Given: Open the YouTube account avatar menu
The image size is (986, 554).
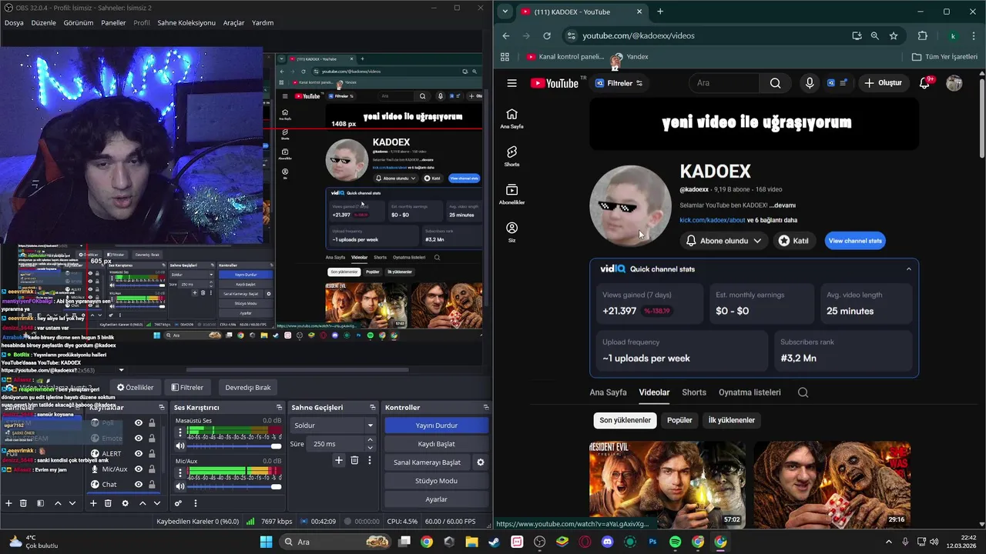Looking at the screenshot, I should (x=954, y=83).
